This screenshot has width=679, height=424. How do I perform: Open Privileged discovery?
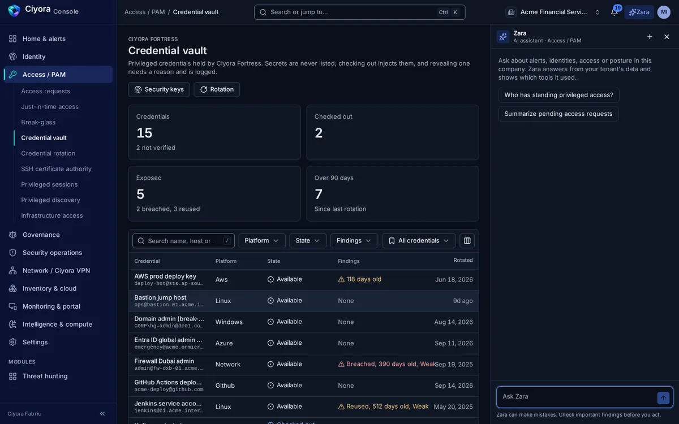click(x=51, y=200)
